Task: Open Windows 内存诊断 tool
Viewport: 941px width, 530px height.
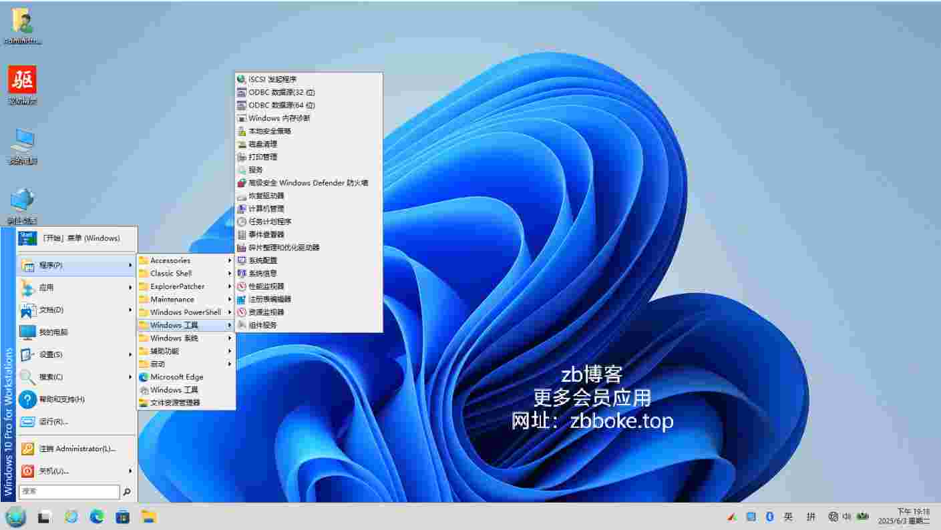Action: coord(309,118)
